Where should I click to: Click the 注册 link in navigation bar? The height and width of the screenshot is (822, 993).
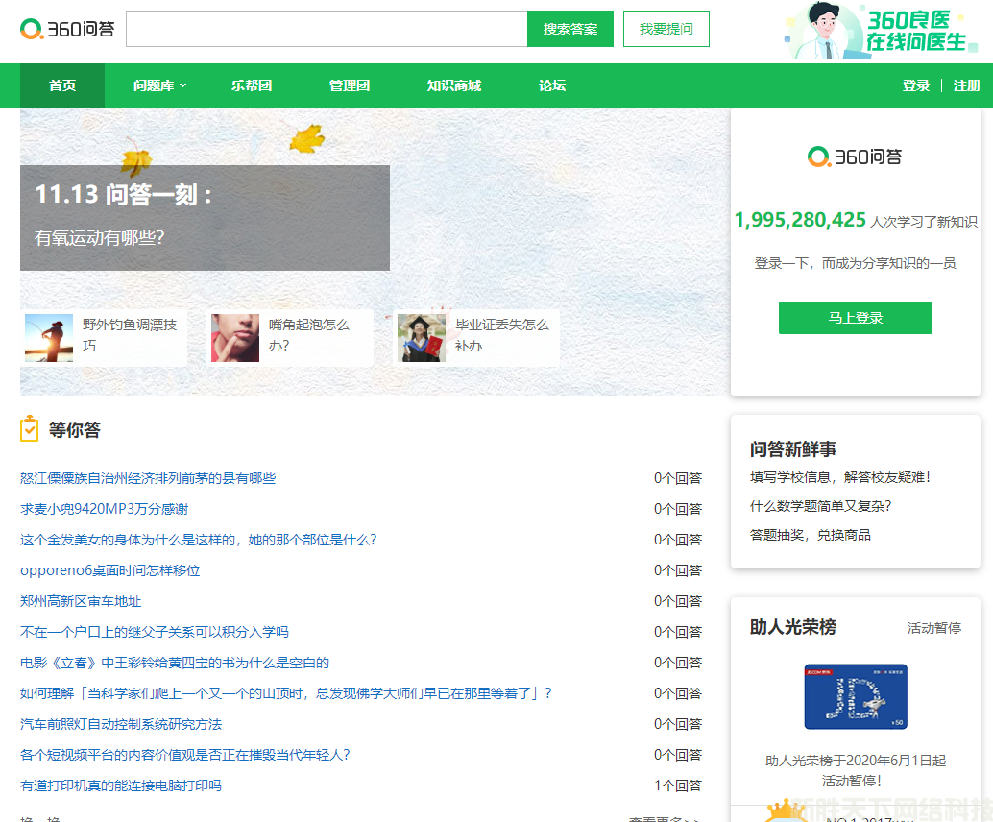[966, 85]
